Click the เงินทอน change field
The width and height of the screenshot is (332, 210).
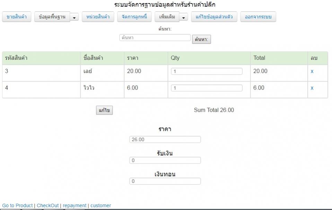165,181
